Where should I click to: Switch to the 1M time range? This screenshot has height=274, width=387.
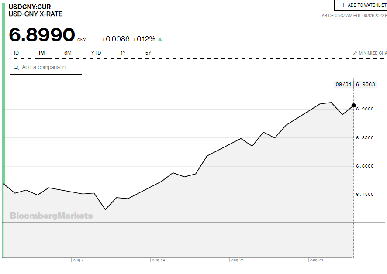(41, 53)
